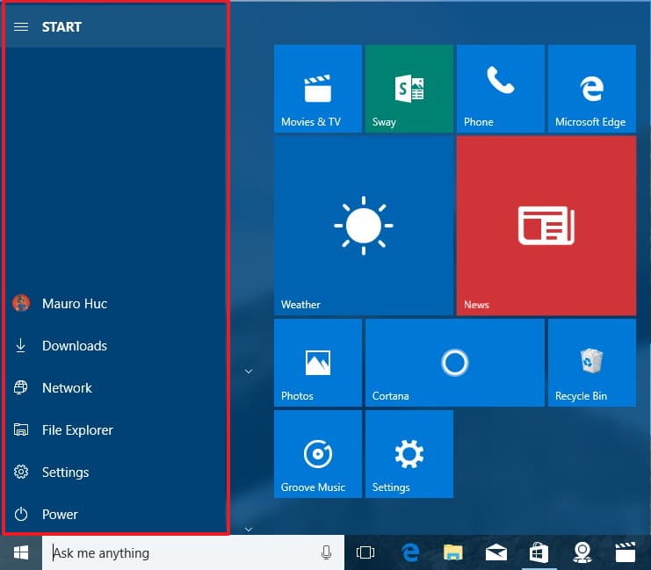
Task: Open the Power options
Action: [115, 515]
